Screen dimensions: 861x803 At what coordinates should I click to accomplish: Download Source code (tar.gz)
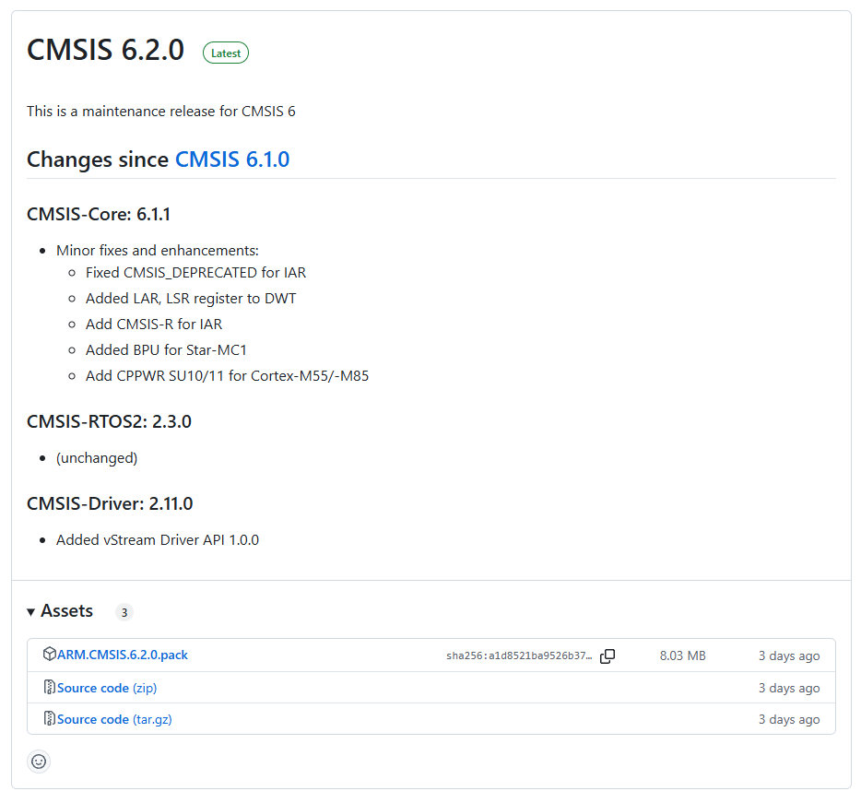point(114,719)
